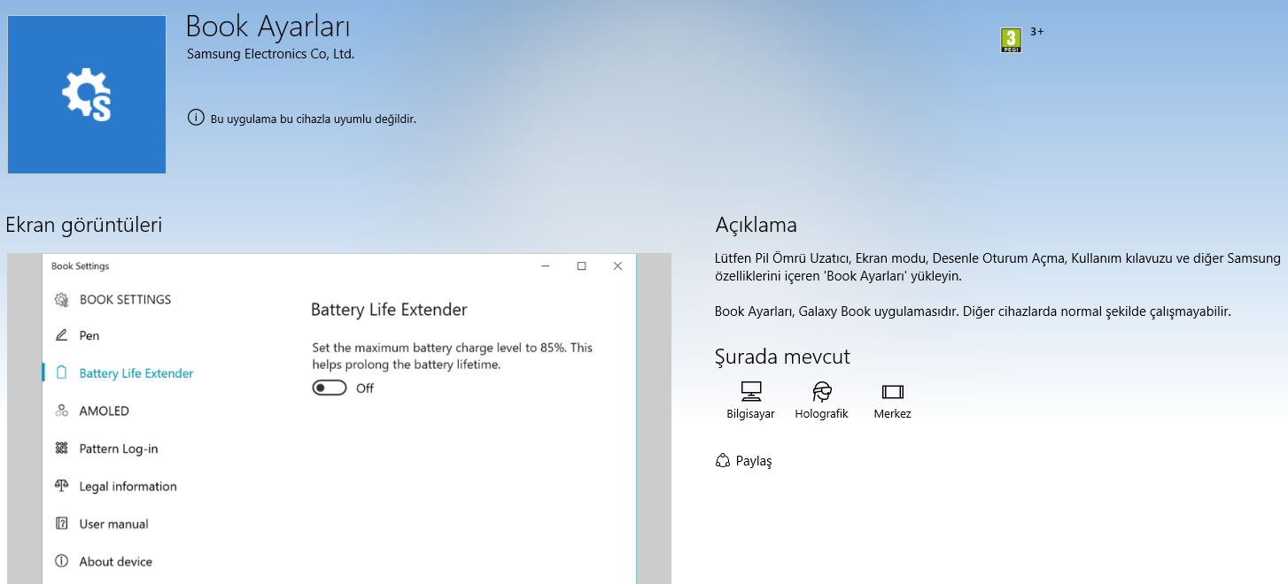Click the Ekran görüntüleri heading
Screen dimensions: 1288x584
pos(84,225)
